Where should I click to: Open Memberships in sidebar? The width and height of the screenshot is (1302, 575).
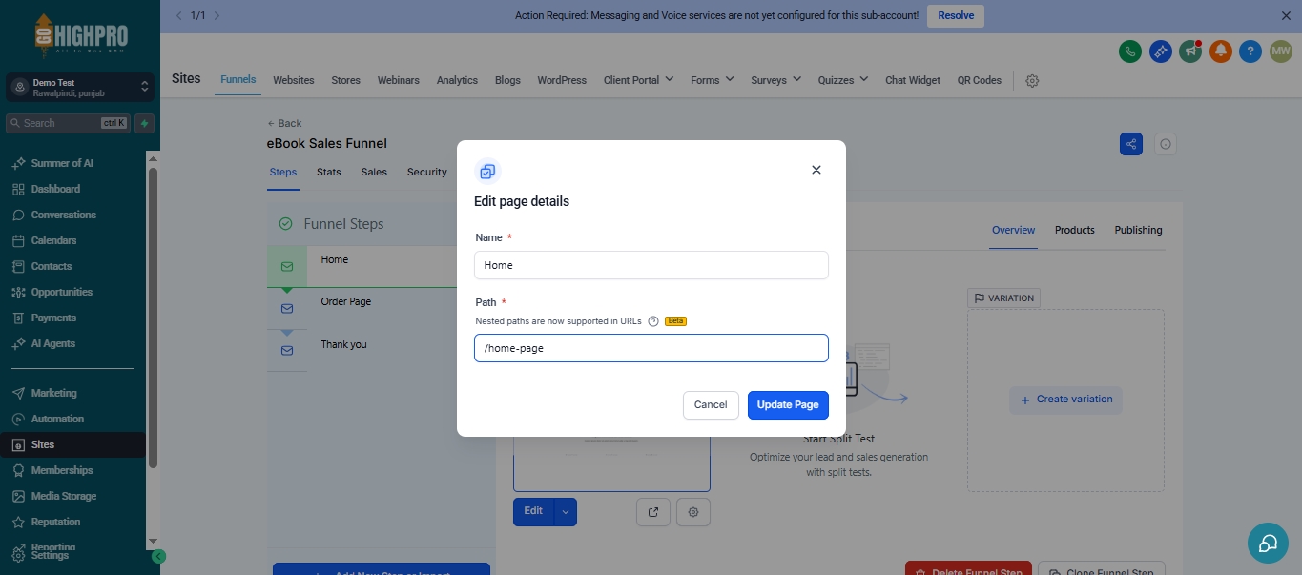(x=62, y=470)
